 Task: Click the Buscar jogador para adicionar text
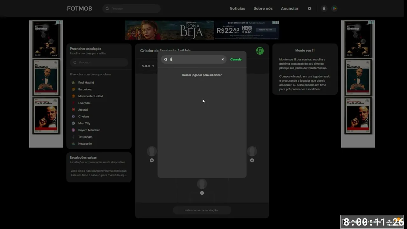pos(202,75)
